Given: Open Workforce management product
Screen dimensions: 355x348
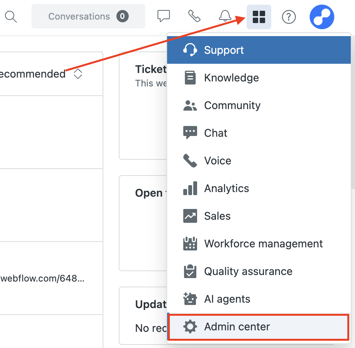Looking at the screenshot, I should point(259,244).
